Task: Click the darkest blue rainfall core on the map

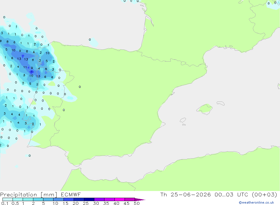Action: click(32, 72)
